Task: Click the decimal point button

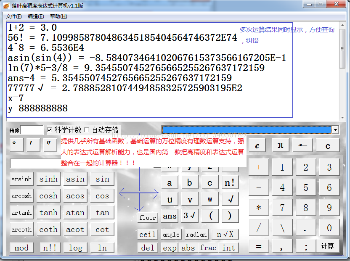Action: (x=306, y=227)
